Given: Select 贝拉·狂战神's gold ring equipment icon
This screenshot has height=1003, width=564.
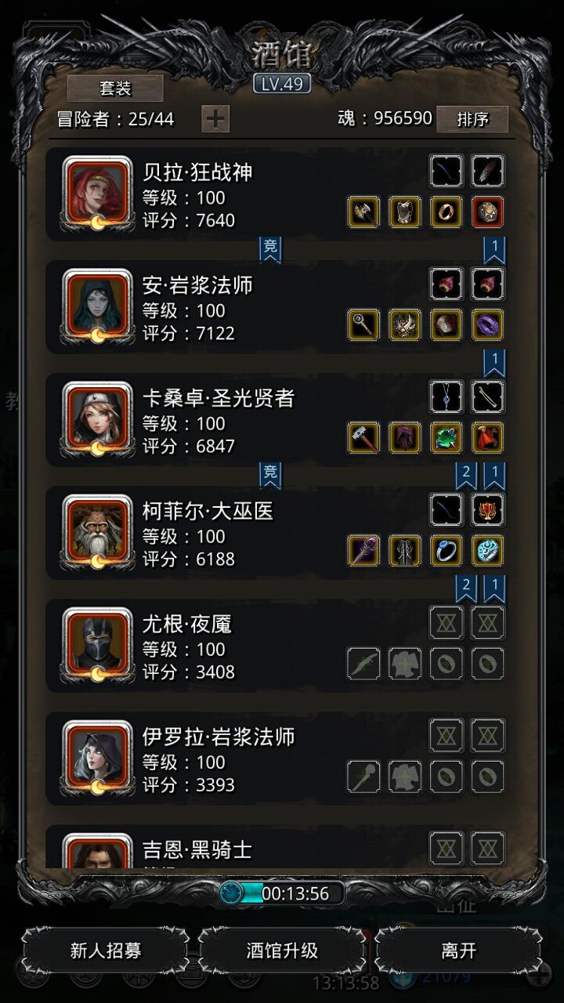Looking at the screenshot, I should coord(446,212).
